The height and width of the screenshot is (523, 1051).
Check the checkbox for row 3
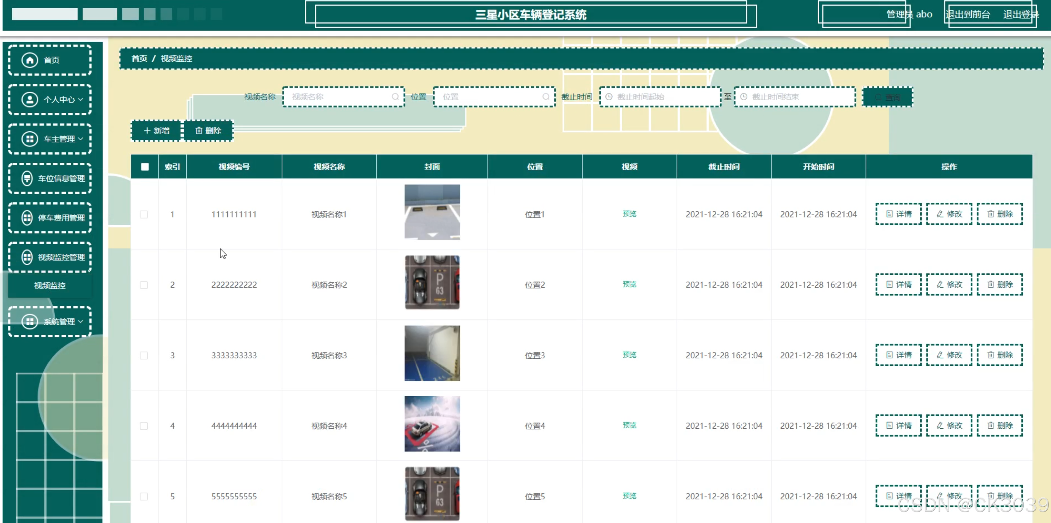click(x=144, y=355)
